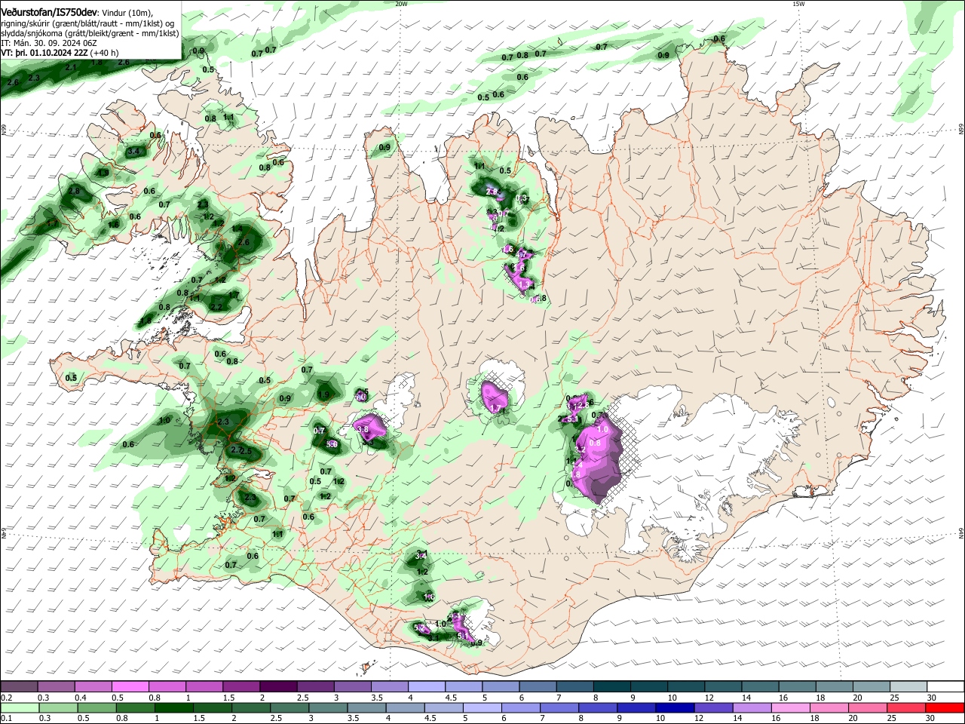The image size is (965, 724).
Task: Choose the pinkish-red 25 rain legend swatch
Action: click(x=905, y=707)
